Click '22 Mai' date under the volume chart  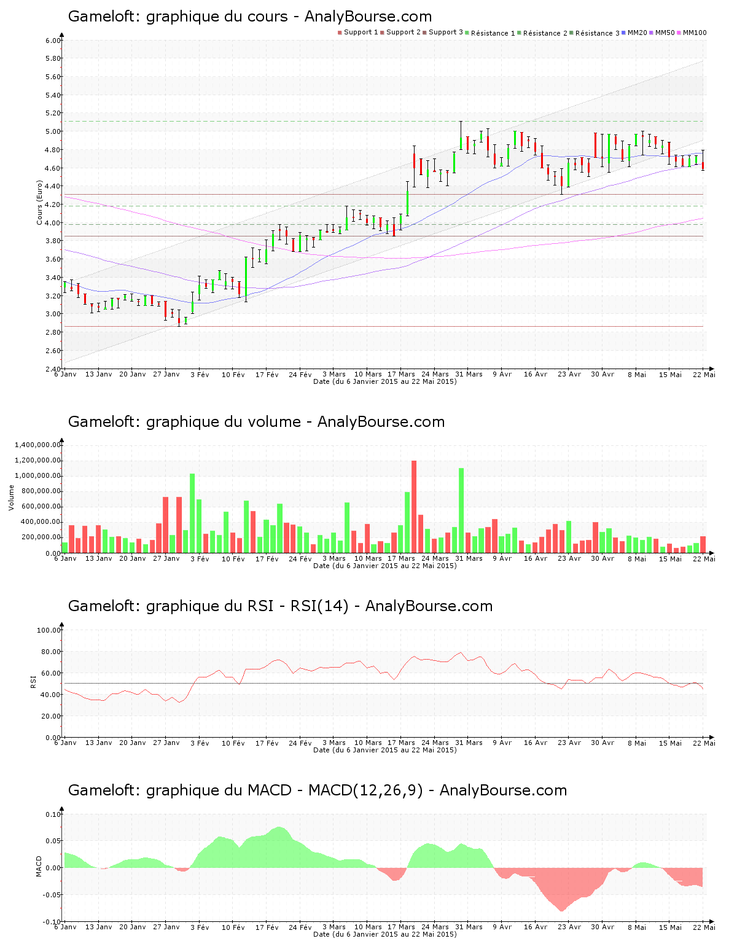pyautogui.click(x=704, y=558)
